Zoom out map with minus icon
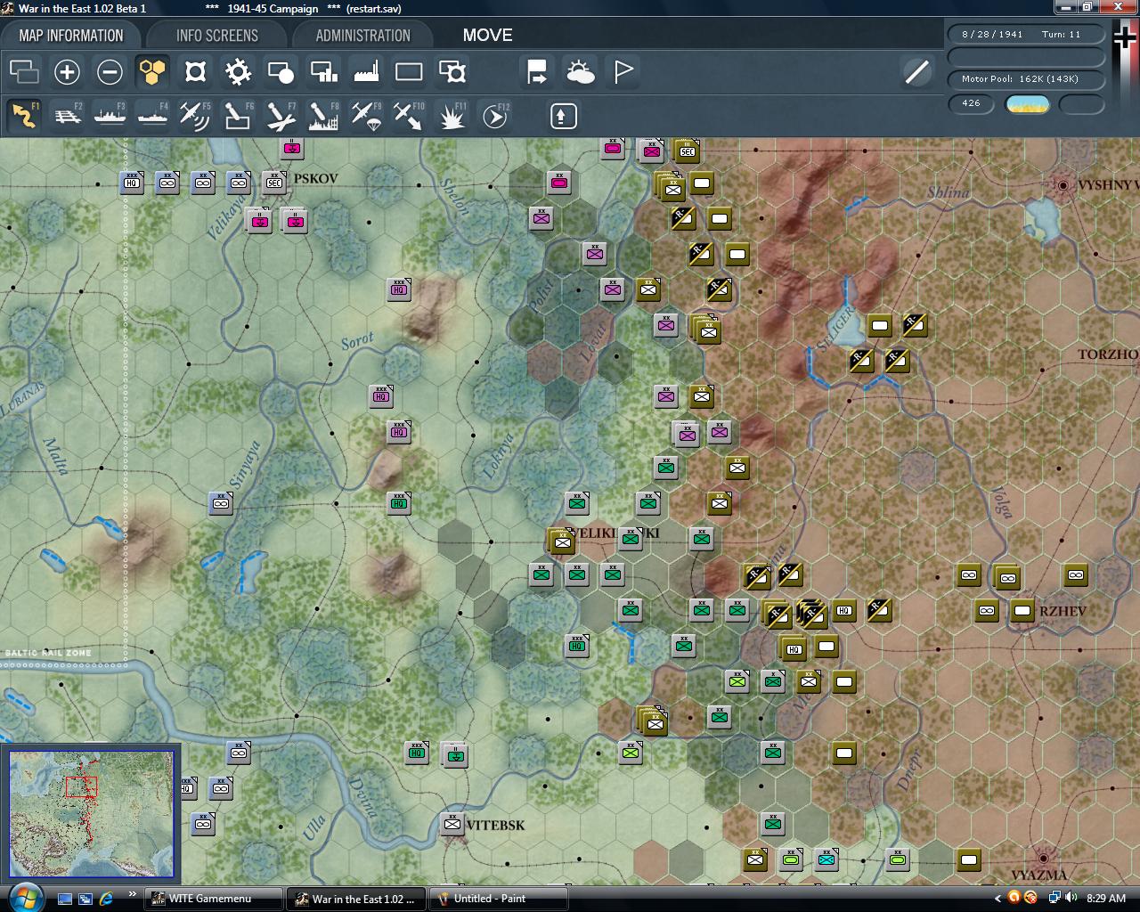 pos(110,71)
